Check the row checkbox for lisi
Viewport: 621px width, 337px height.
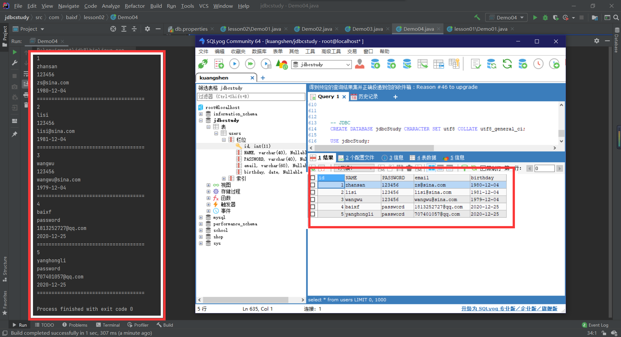313,192
